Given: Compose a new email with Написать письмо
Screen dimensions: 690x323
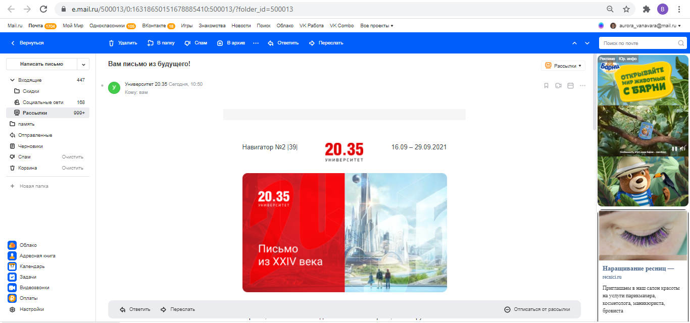Looking at the screenshot, I should 41,64.
